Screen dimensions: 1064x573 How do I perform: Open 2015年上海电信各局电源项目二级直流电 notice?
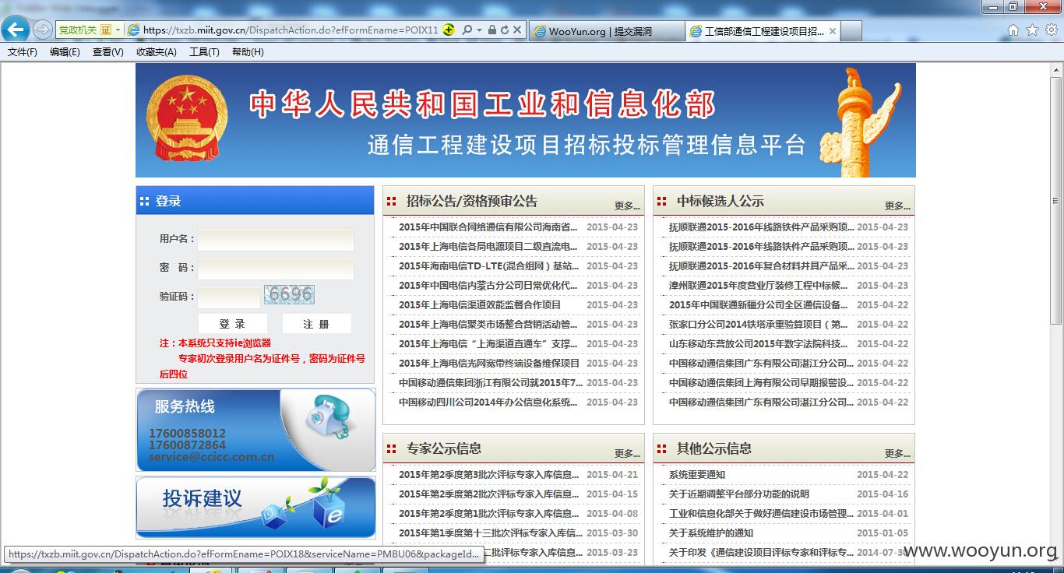point(488,247)
